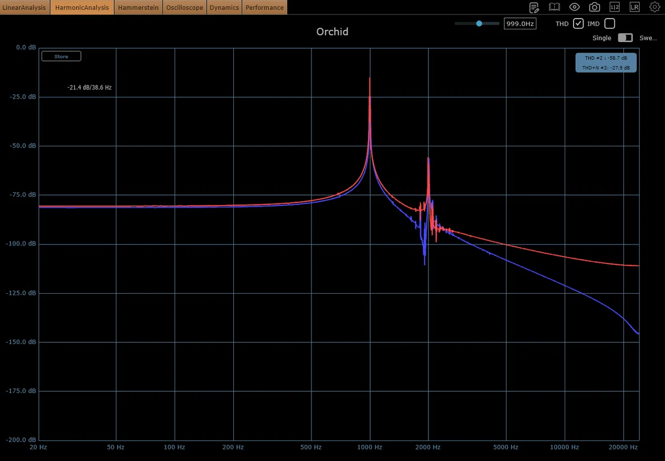Click the 1000 Hz axis label
The height and width of the screenshot is (461, 665).
[370, 447]
